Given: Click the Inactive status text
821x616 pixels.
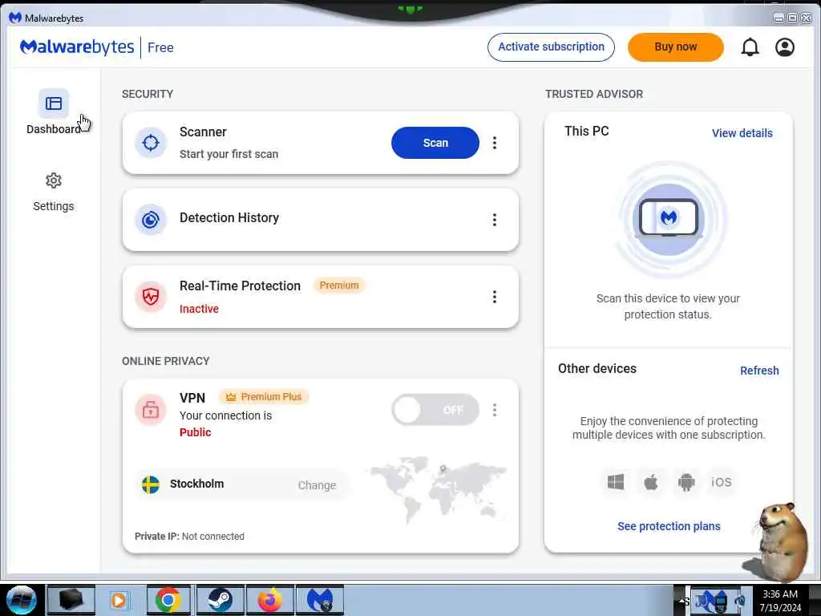Looking at the screenshot, I should click(199, 309).
